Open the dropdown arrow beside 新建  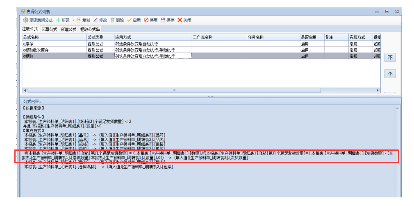74,20
